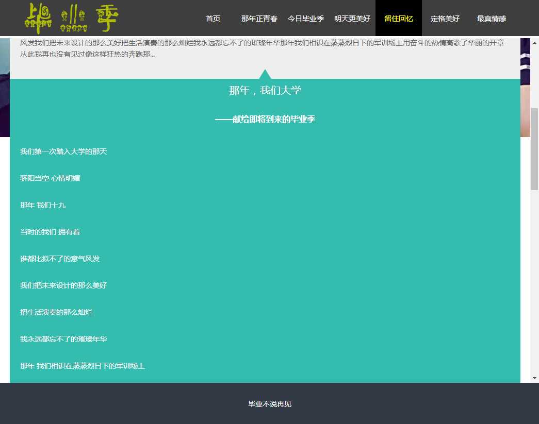Click the excerpt paragraph starting with 风发我们把未来
Viewport: 539px width, 424px height.
pyautogui.click(x=262, y=48)
